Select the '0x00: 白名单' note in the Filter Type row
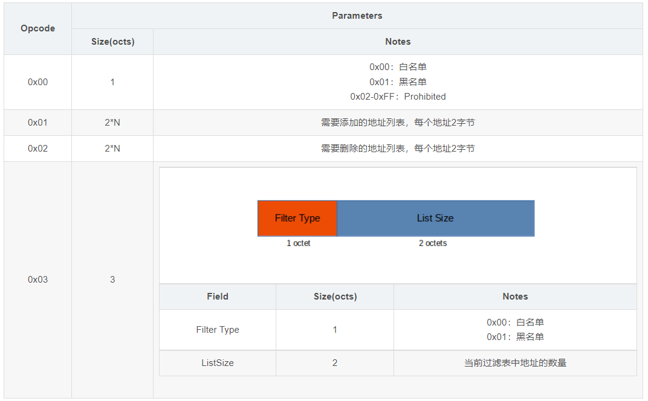The image size is (648, 401). coord(516,322)
